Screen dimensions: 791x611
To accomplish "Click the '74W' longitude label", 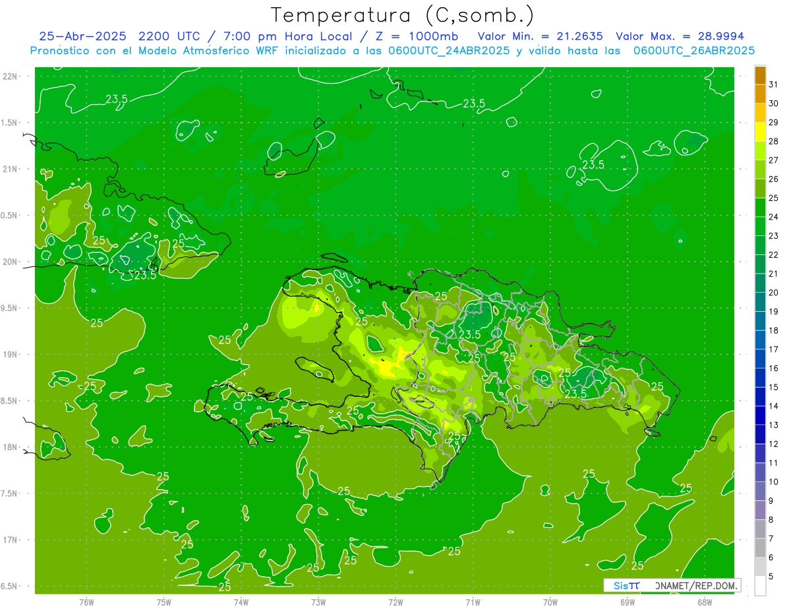I will pyautogui.click(x=241, y=602).
